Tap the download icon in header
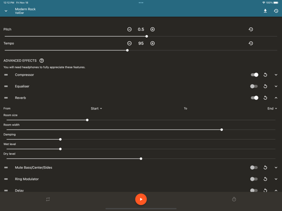The height and width of the screenshot is (211, 282). click(x=265, y=11)
